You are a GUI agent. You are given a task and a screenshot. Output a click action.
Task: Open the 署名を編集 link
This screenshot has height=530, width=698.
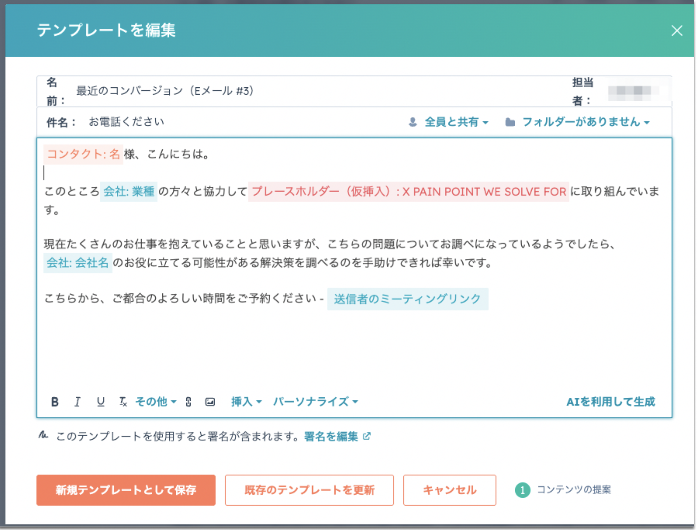331,437
